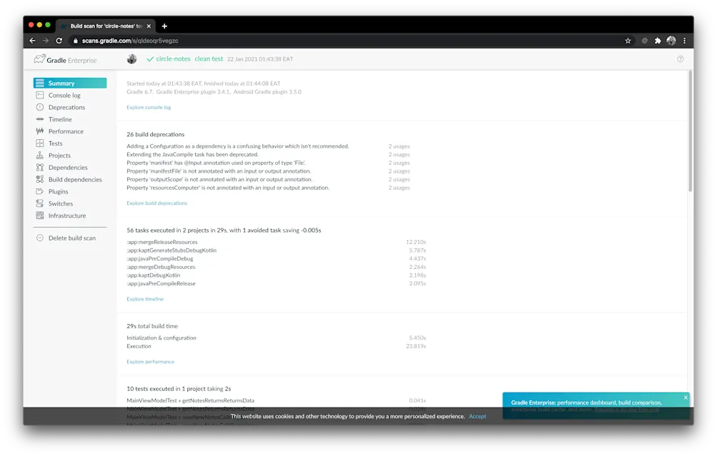The image size is (717, 456).
Task: Open the Summary section icon
Action: (x=40, y=83)
